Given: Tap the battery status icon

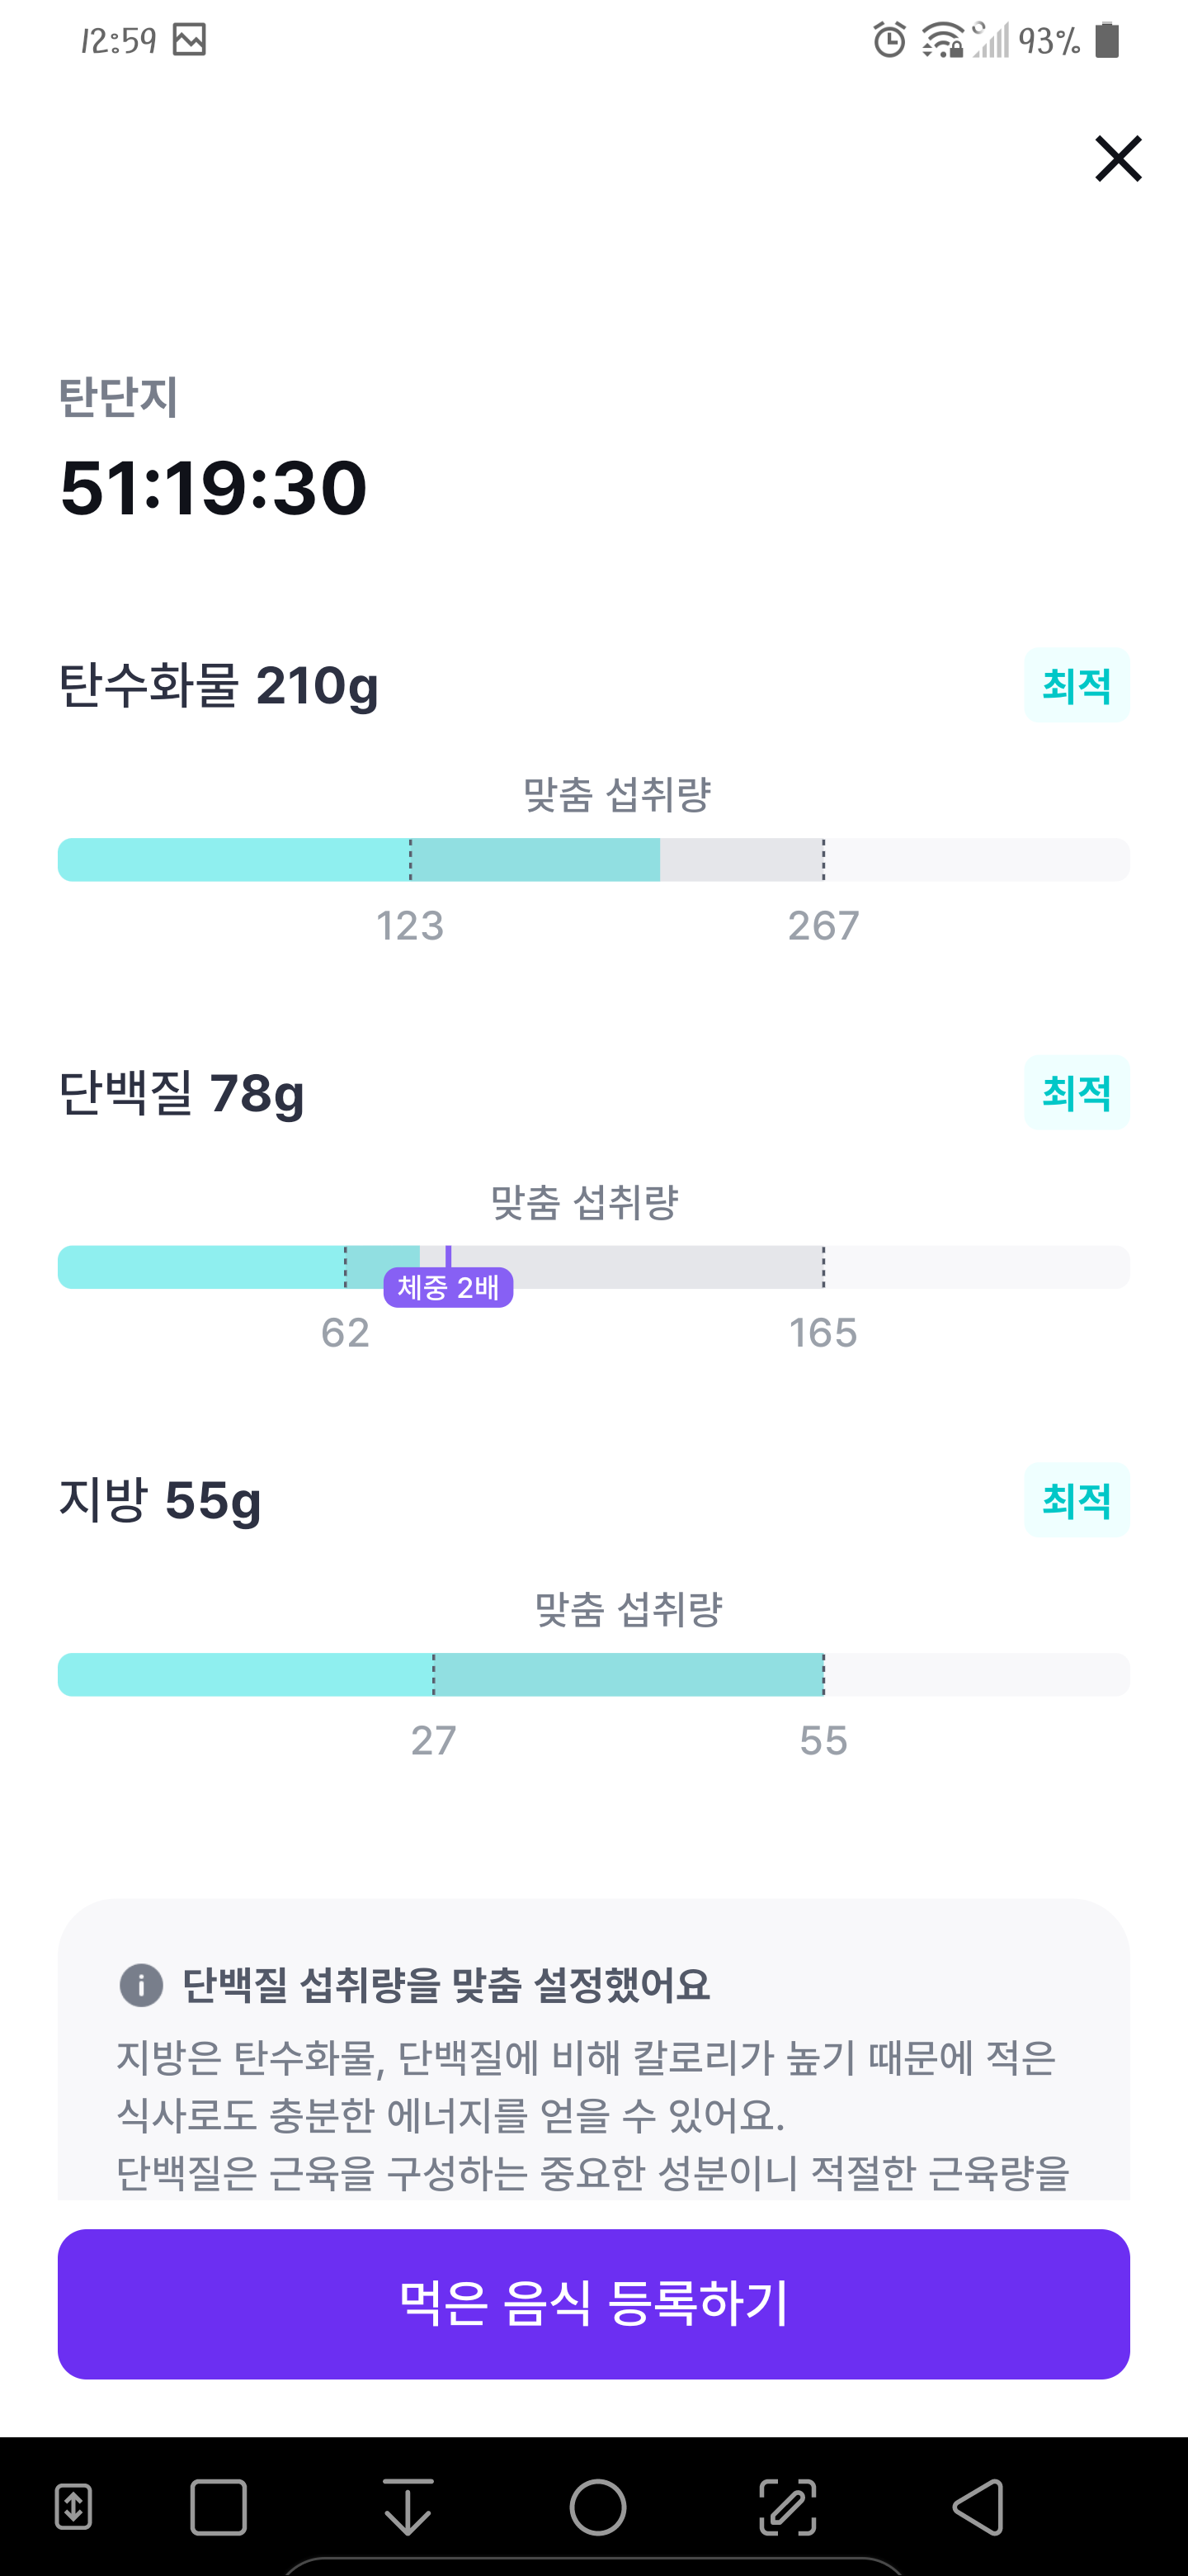Looking at the screenshot, I should tap(1107, 40).
